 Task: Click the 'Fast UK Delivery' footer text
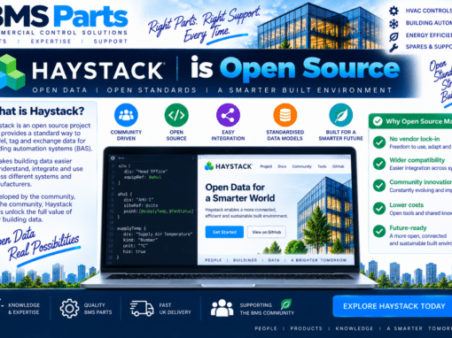pos(175,309)
